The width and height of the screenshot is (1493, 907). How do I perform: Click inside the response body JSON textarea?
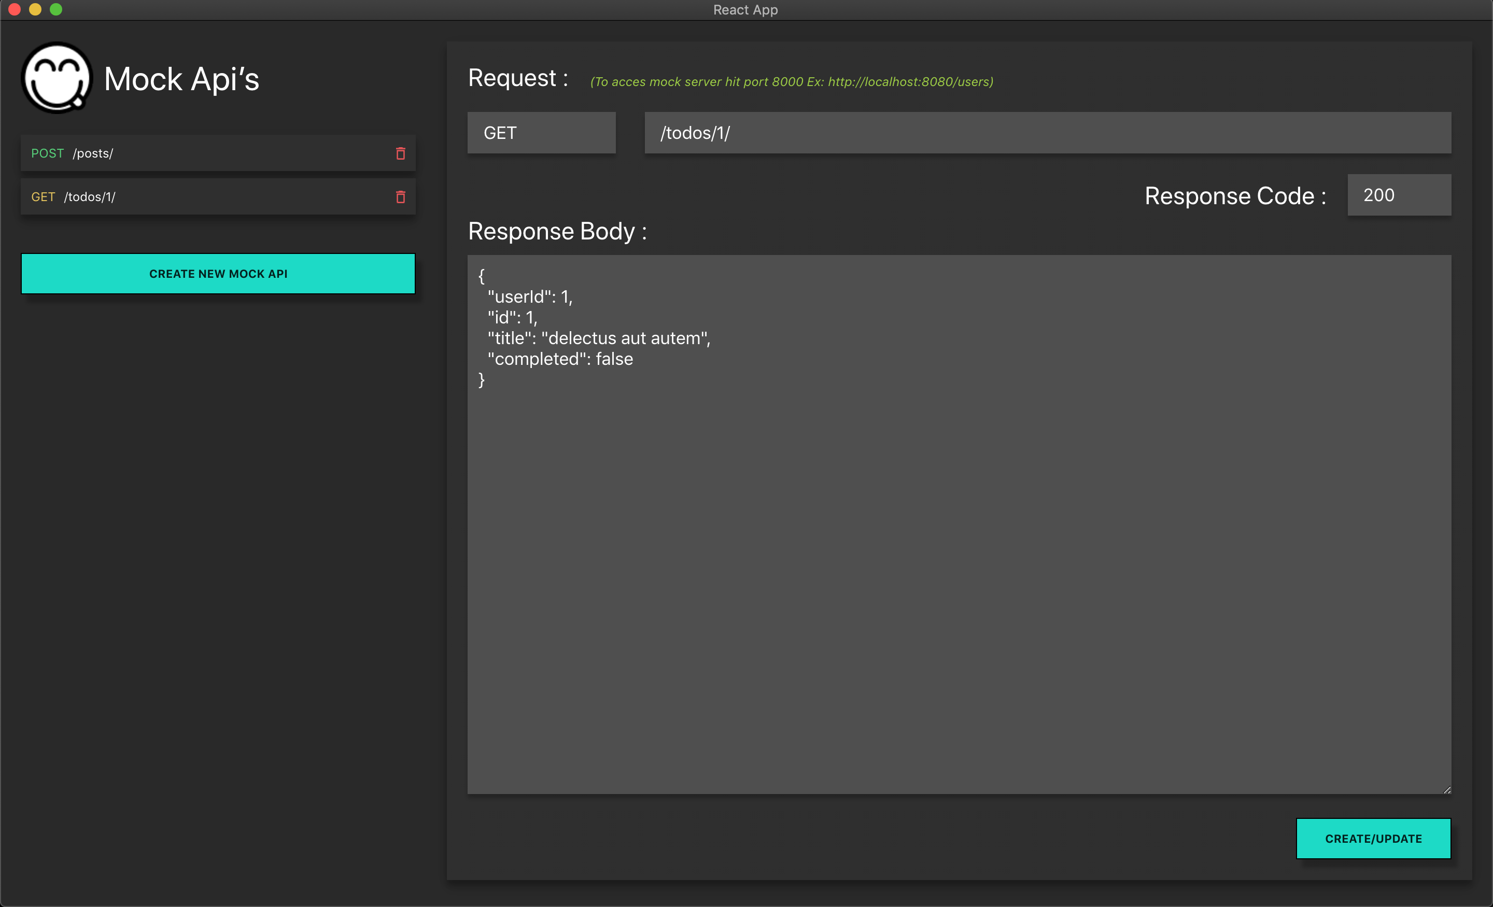point(959,524)
